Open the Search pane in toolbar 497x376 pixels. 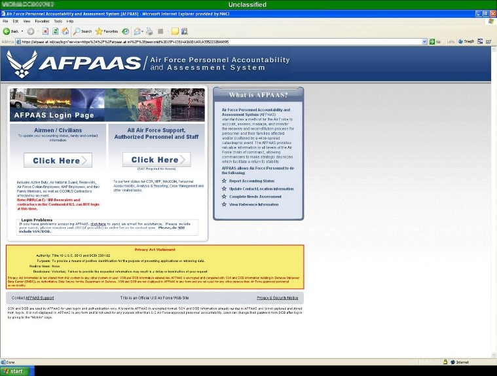point(83,31)
